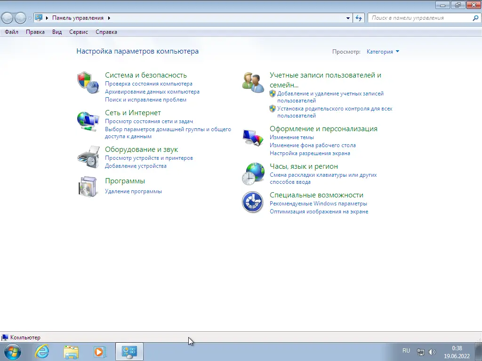482x361 pixels.
Task: Click Смена раскладки клавиатуры link
Action: pyautogui.click(x=323, y=178)
